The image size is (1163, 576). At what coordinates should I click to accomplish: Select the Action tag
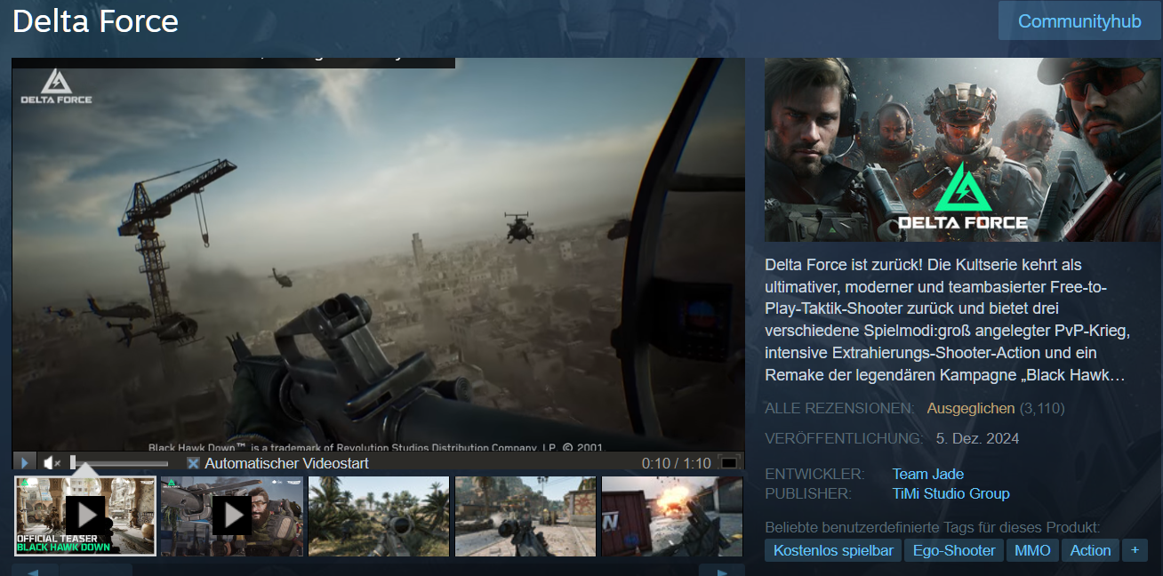pyautogui.click(x=1090, y=550)
